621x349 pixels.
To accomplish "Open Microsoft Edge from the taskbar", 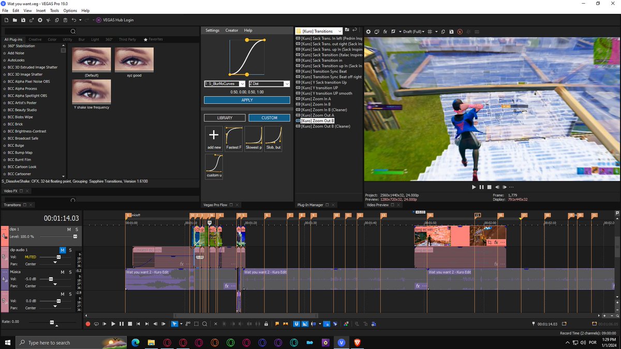I will [136, 342].
